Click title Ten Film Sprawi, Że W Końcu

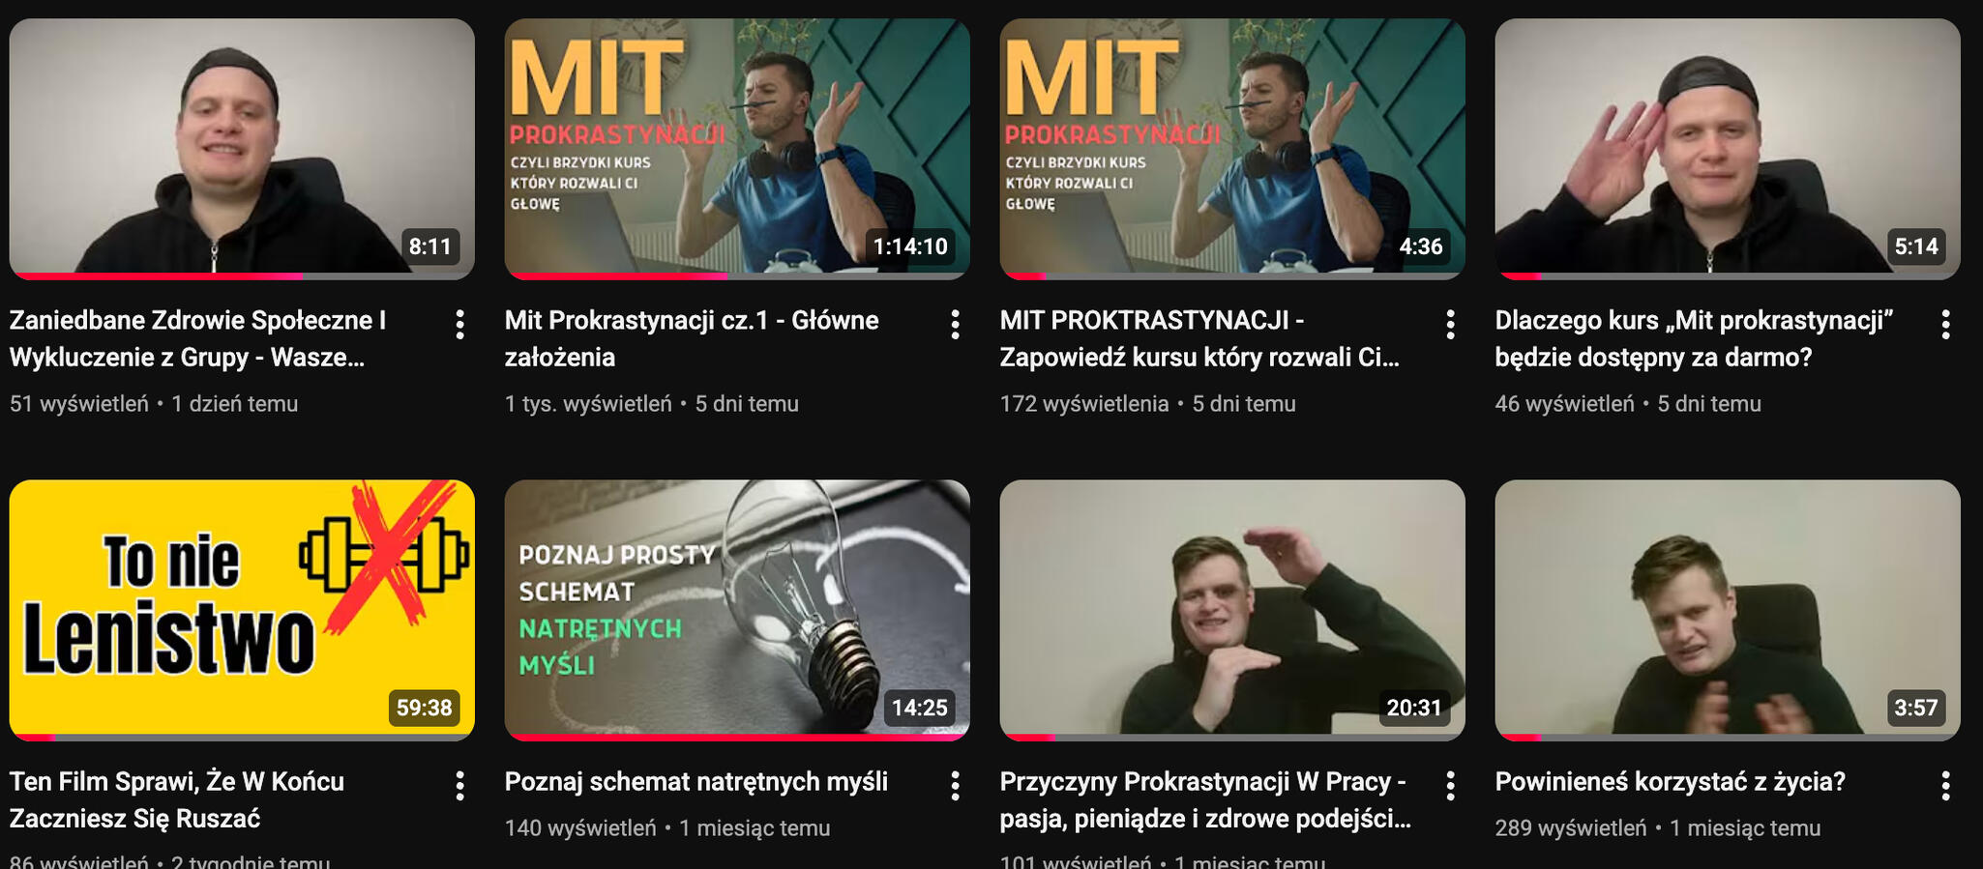(x=177, y=799)
